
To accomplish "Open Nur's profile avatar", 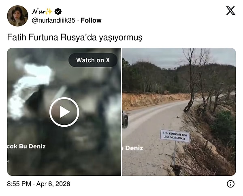I will point(17,16).
